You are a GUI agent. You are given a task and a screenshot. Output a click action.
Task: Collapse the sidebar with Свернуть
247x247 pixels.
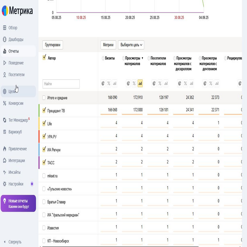tap(13, 242)
